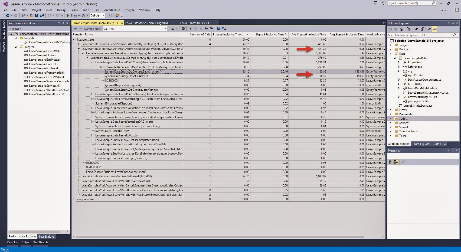Open the Debug menu
This screenshot has width=461, height=252.
point(61,10)
